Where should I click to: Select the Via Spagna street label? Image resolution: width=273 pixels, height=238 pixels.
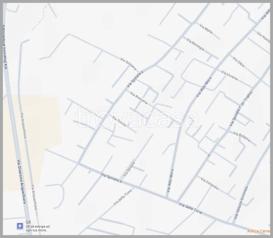[x=129, y=169]
